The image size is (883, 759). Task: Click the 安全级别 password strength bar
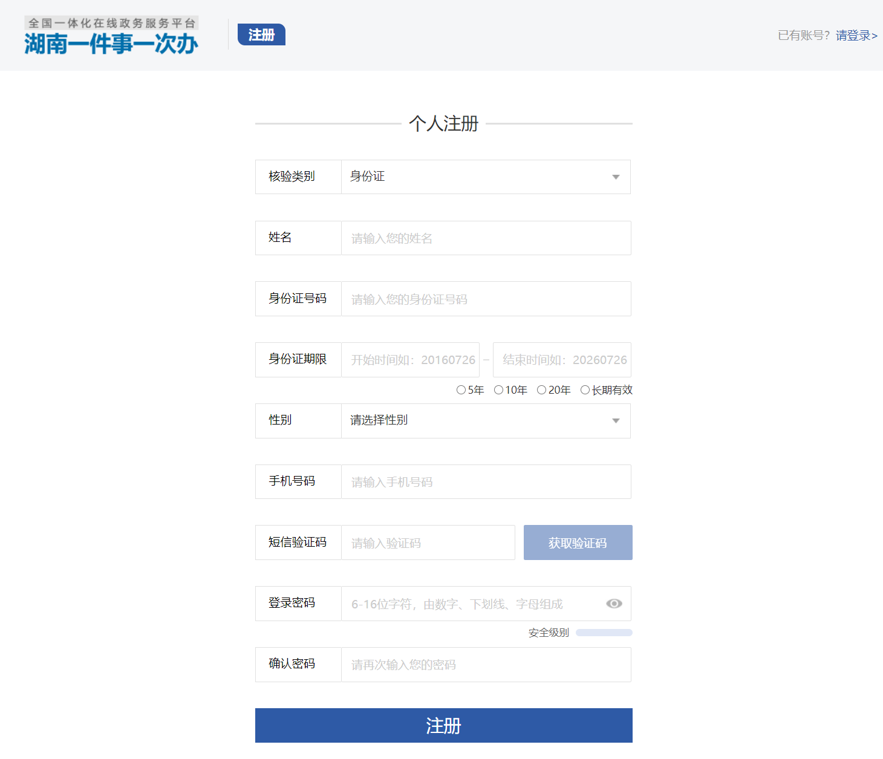point(604,633)
